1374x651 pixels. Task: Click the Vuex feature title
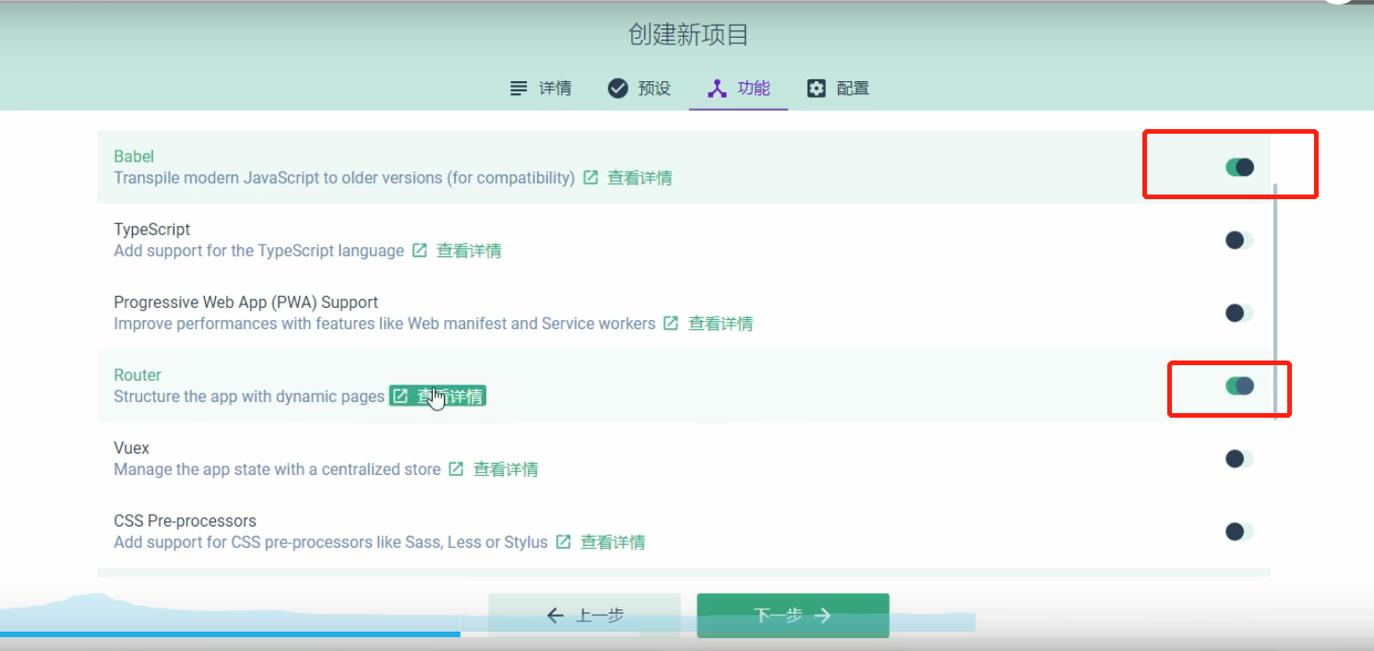click(132, 448)
